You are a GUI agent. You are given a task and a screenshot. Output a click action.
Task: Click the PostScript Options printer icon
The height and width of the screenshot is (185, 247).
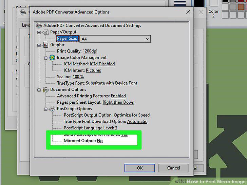coord(52,109)
